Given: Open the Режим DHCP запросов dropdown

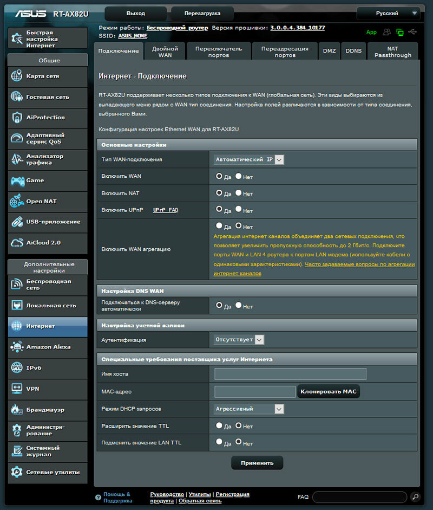Looking at the screenshot, I should 249,409.
